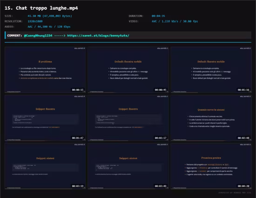The height and width of the screenshot is (198, 256).
Task: Click the 'COMMENT:' label
Action: pyautogui.click(x=14, y=35)
